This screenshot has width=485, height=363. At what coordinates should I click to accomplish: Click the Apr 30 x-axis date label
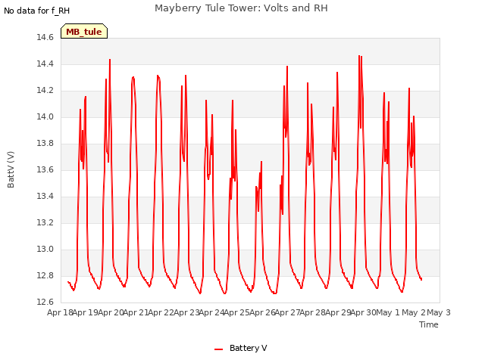[363, 312]
